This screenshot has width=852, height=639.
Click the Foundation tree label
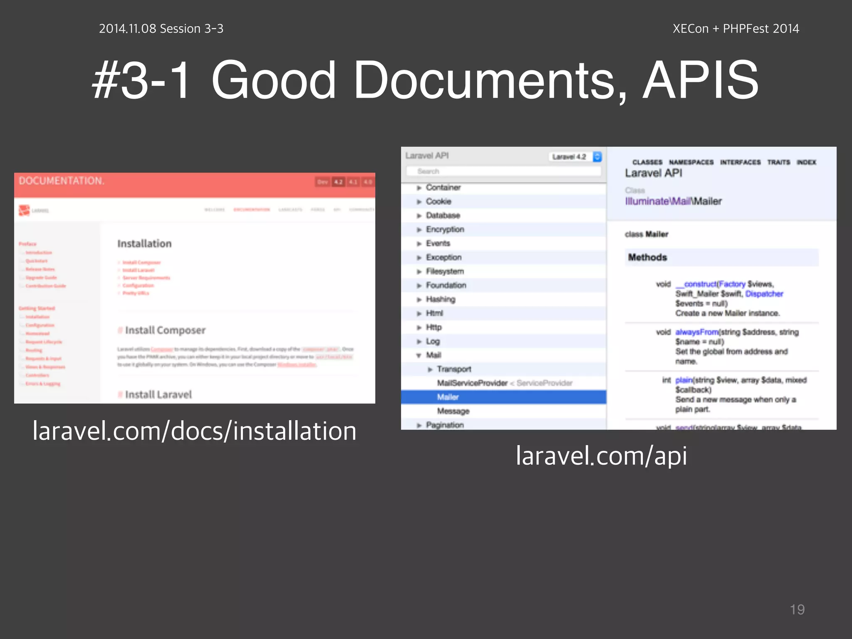tap(446, 285)
